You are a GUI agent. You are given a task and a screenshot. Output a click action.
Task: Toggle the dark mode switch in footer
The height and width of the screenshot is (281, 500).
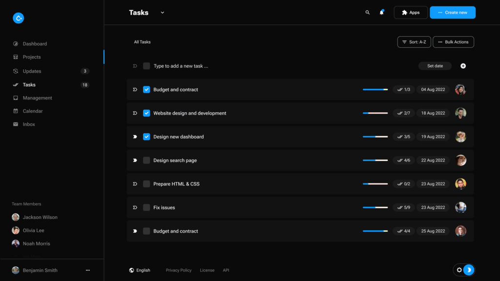pos(469,270)
